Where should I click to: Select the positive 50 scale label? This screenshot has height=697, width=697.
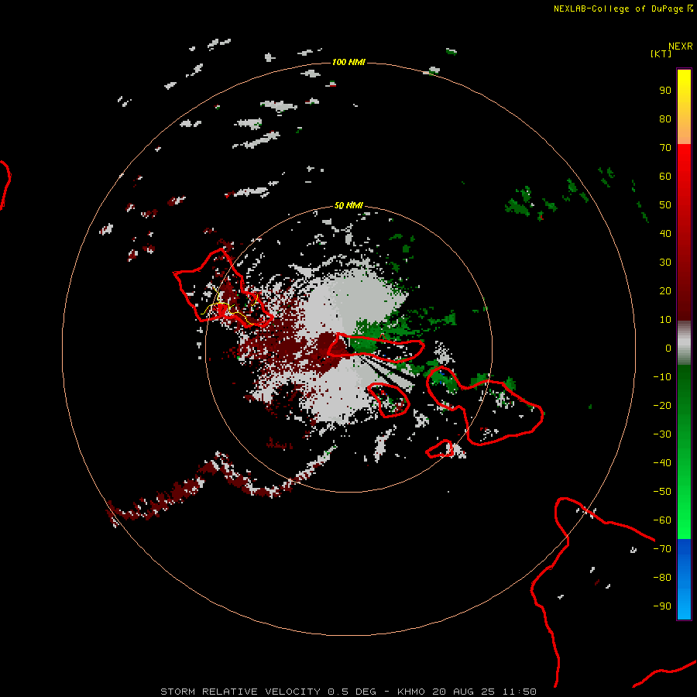pos(665,205)
